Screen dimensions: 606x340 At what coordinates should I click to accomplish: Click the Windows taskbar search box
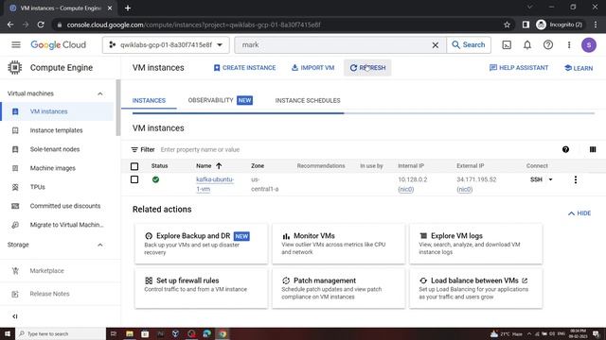(x=61, y=333)
